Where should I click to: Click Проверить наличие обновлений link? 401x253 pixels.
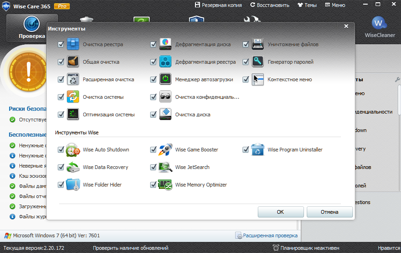[130, 248]
